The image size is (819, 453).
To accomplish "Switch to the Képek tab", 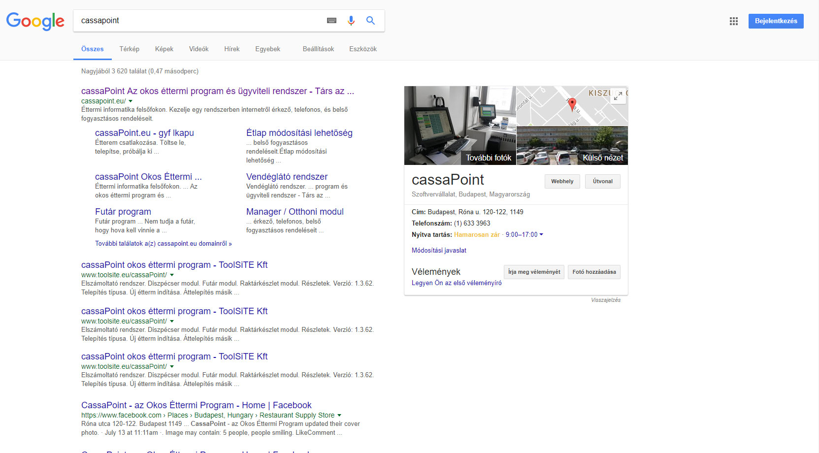I will pyautogui.click(x=164, y=49).
